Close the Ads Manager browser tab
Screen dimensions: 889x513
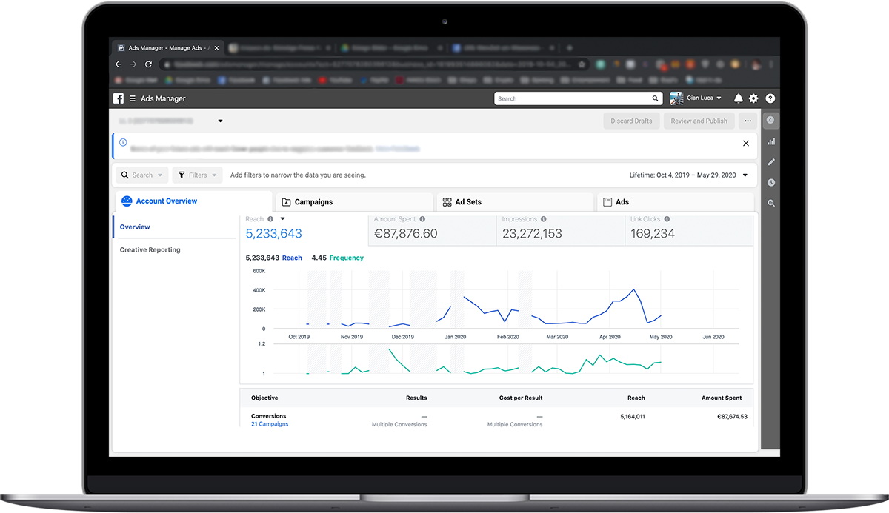tap(216, 47)
